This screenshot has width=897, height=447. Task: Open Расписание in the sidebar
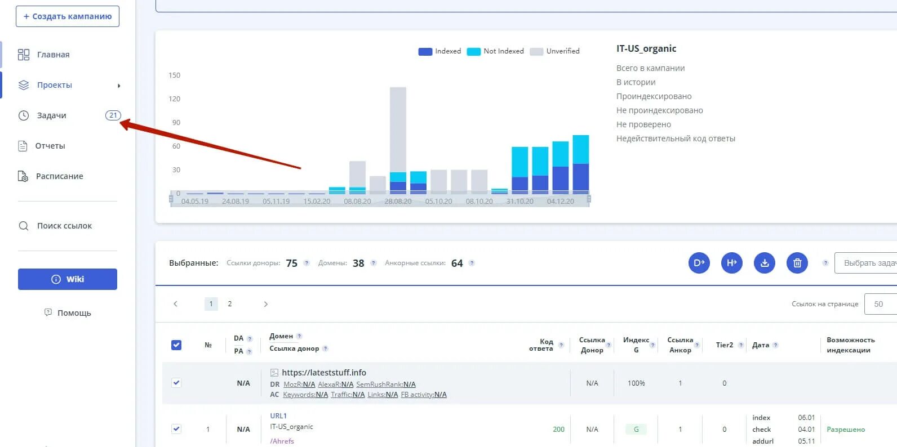coord(59,176)
